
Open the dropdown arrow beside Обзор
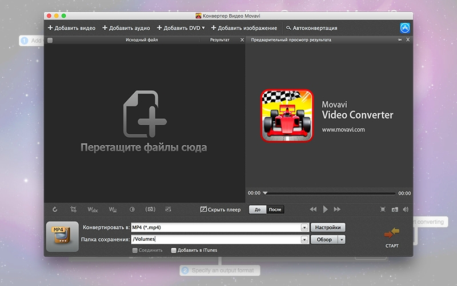[x=342, y=239]
